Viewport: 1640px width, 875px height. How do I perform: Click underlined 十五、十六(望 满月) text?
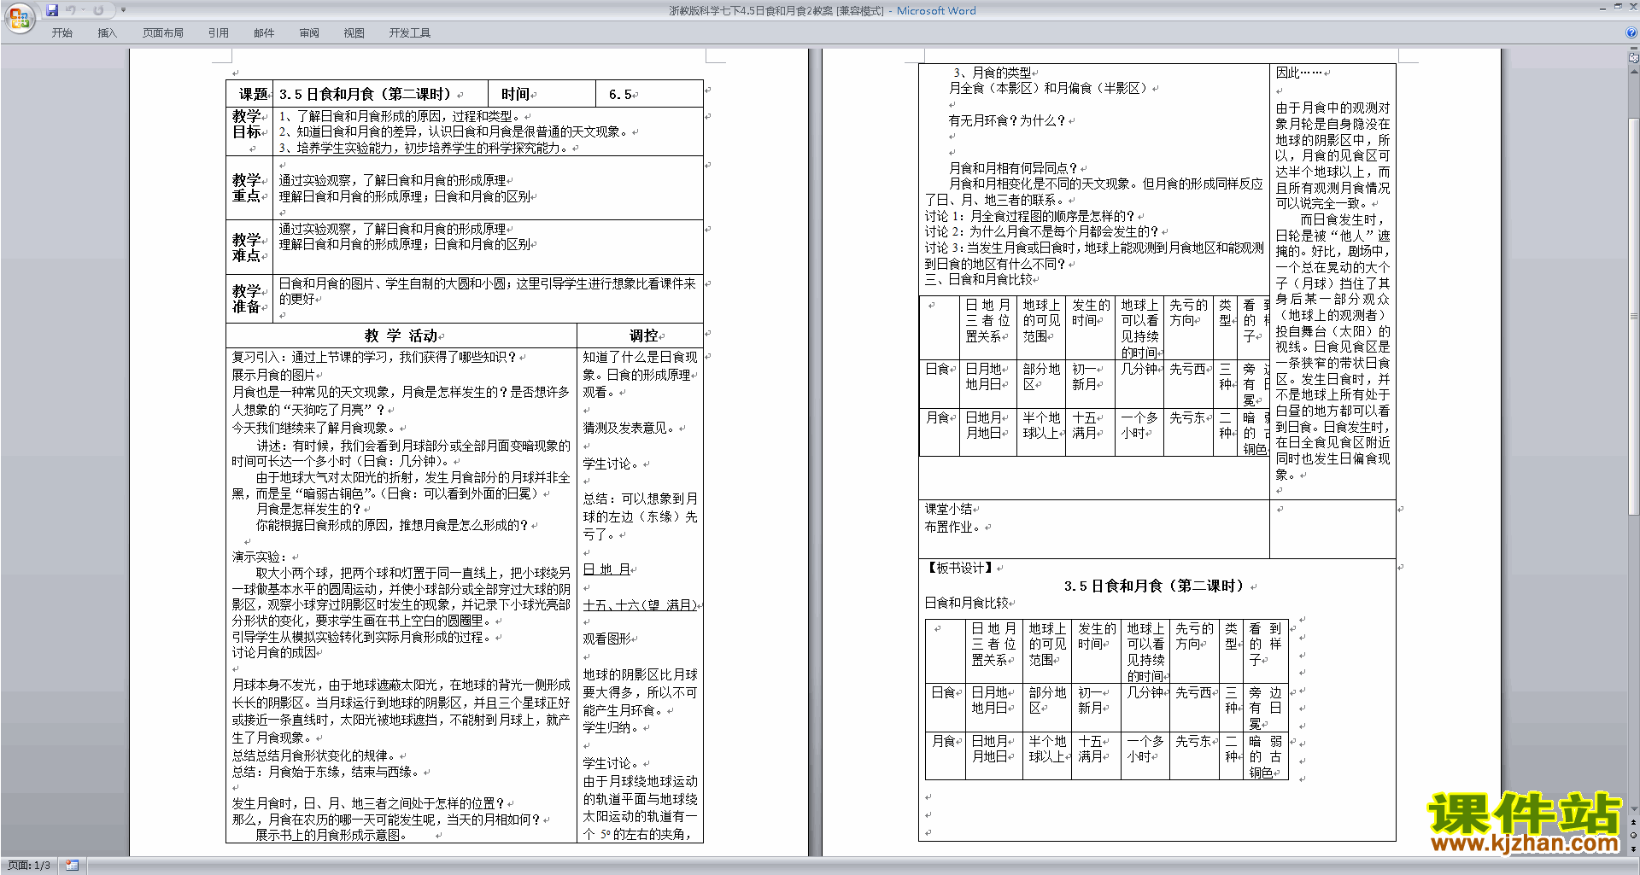(x=640, y=604)
